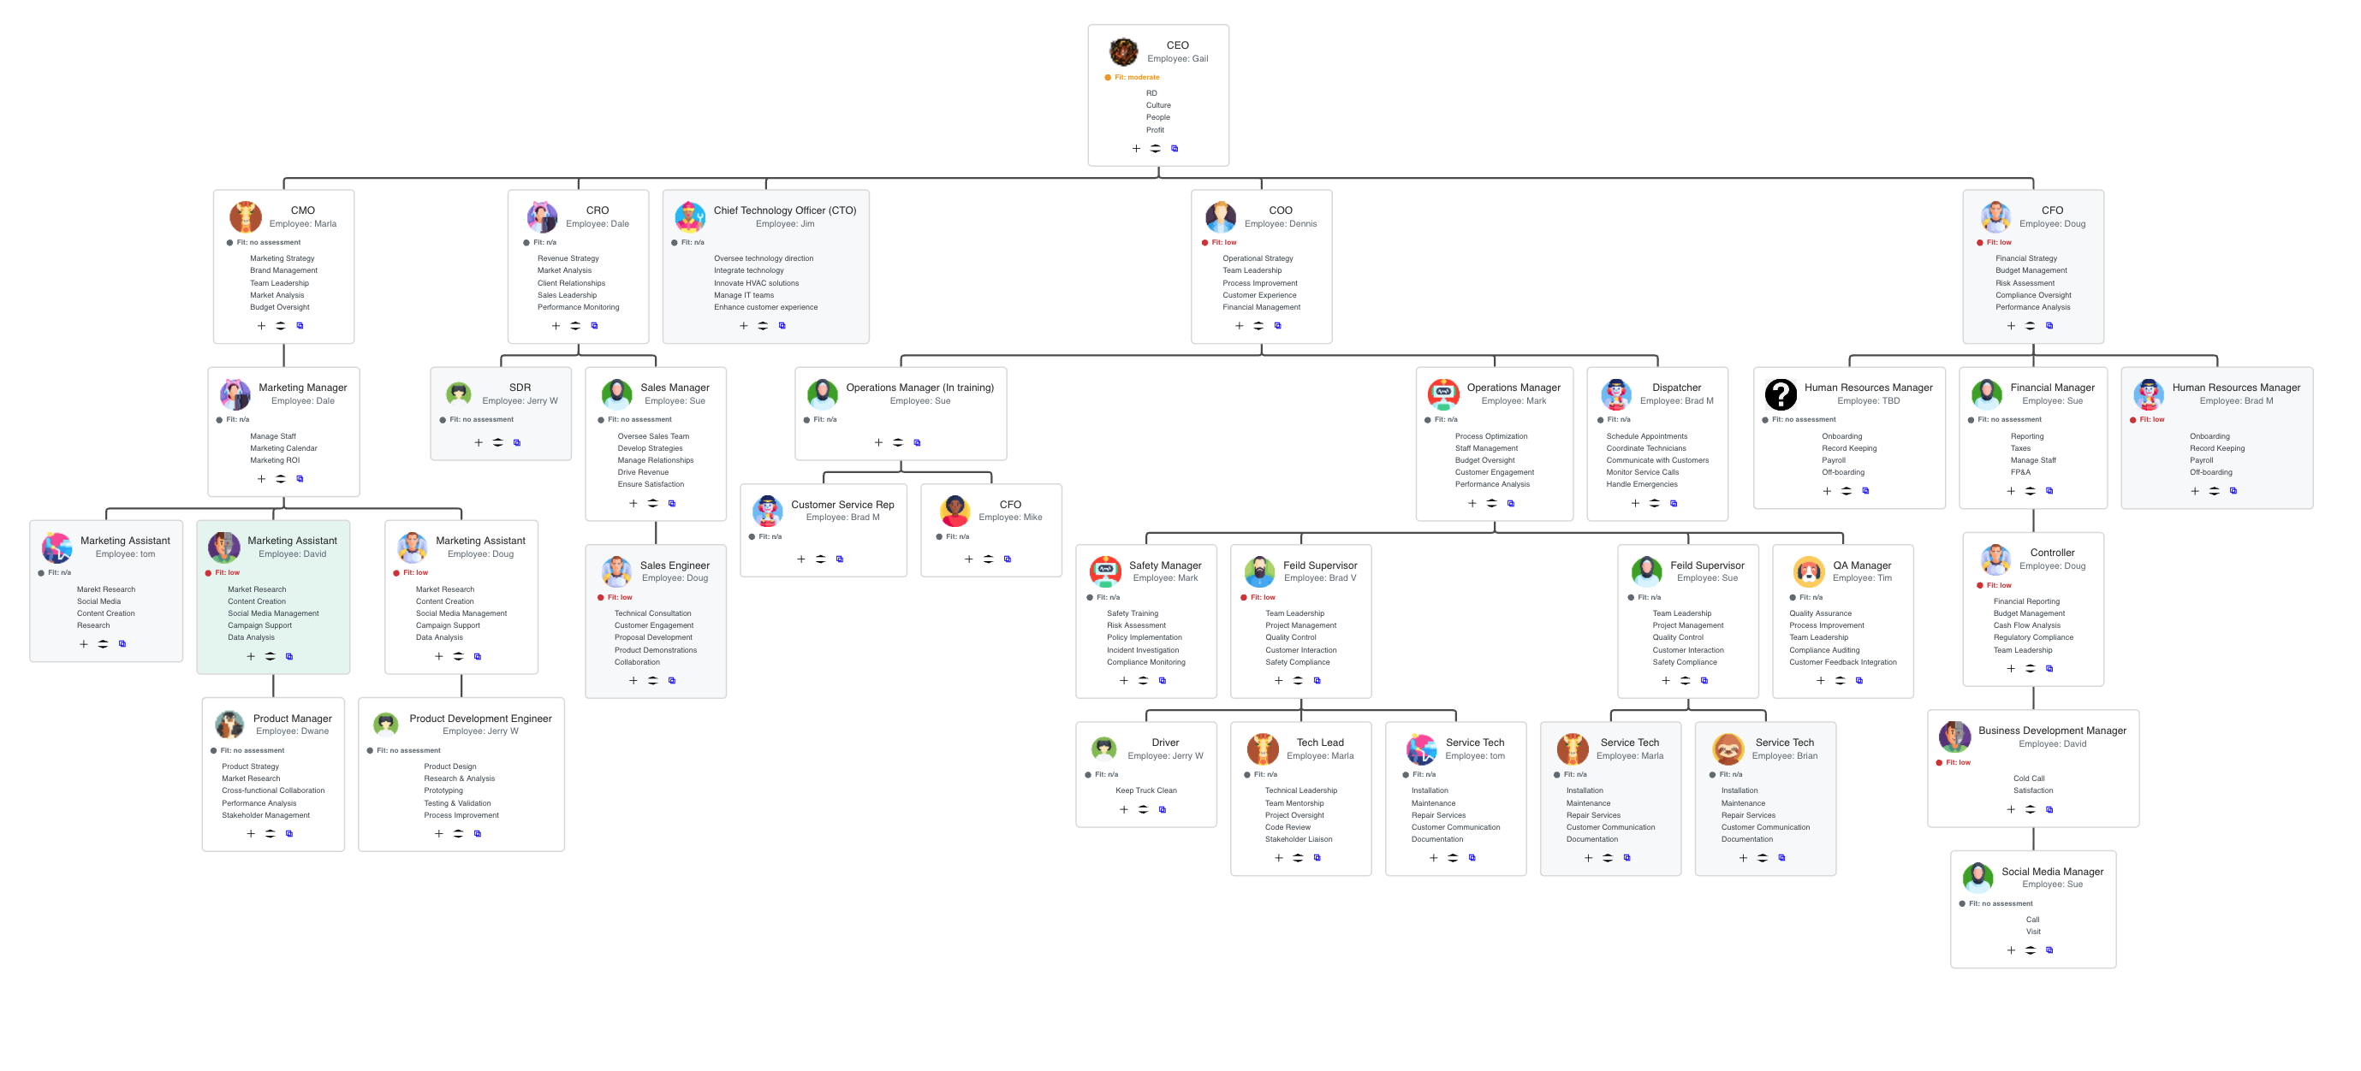Image resolution: width=2361 pixels, height=1071 pixels.
Task: Click the plus icon on the QA Manager card
Action: [x=1820, y=680]
